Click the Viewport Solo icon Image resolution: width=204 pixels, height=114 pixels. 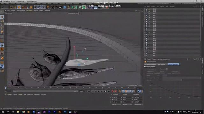pos(2,45)
